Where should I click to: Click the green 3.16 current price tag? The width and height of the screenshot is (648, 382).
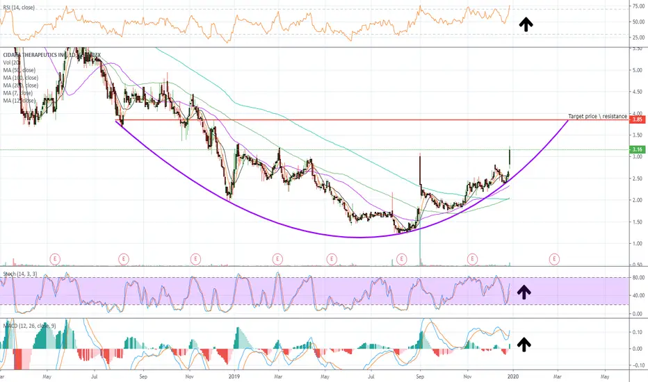pyautogui.click(x=638, y=149)
